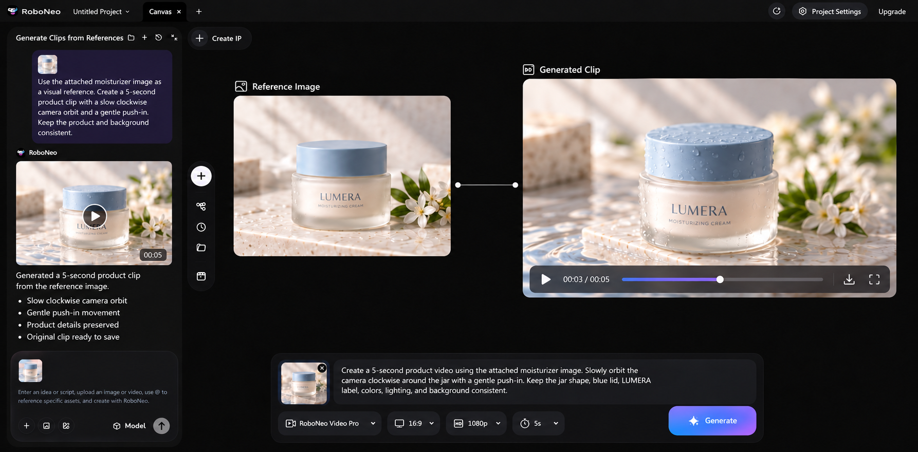Click the moisturizer thumbnail in user message
The image size is (918, 452).
coord(47,64)
